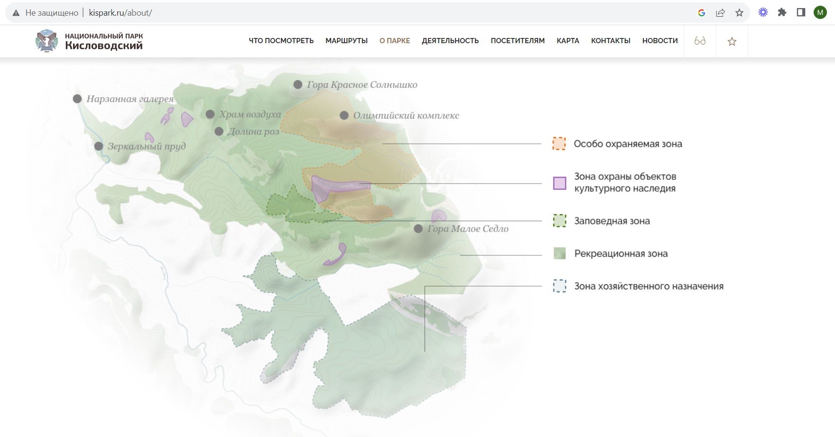Click the share page icon in address bar
The height and width of the screenshot is (437, 835).
[720, 13]
